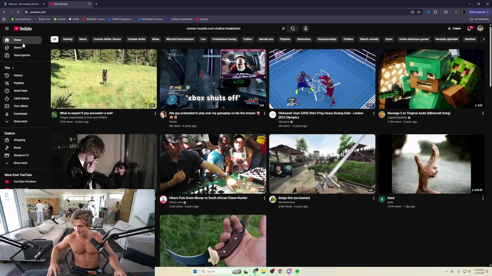
Task: Open Playlists in the sidebar
Action: tap(18, 83)
